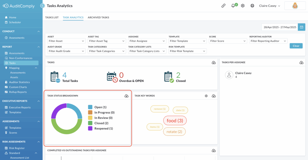This screenshot has width=308, height=160.
Task: Collapse the Mapping submenu
Action: (x=36, y=68)
